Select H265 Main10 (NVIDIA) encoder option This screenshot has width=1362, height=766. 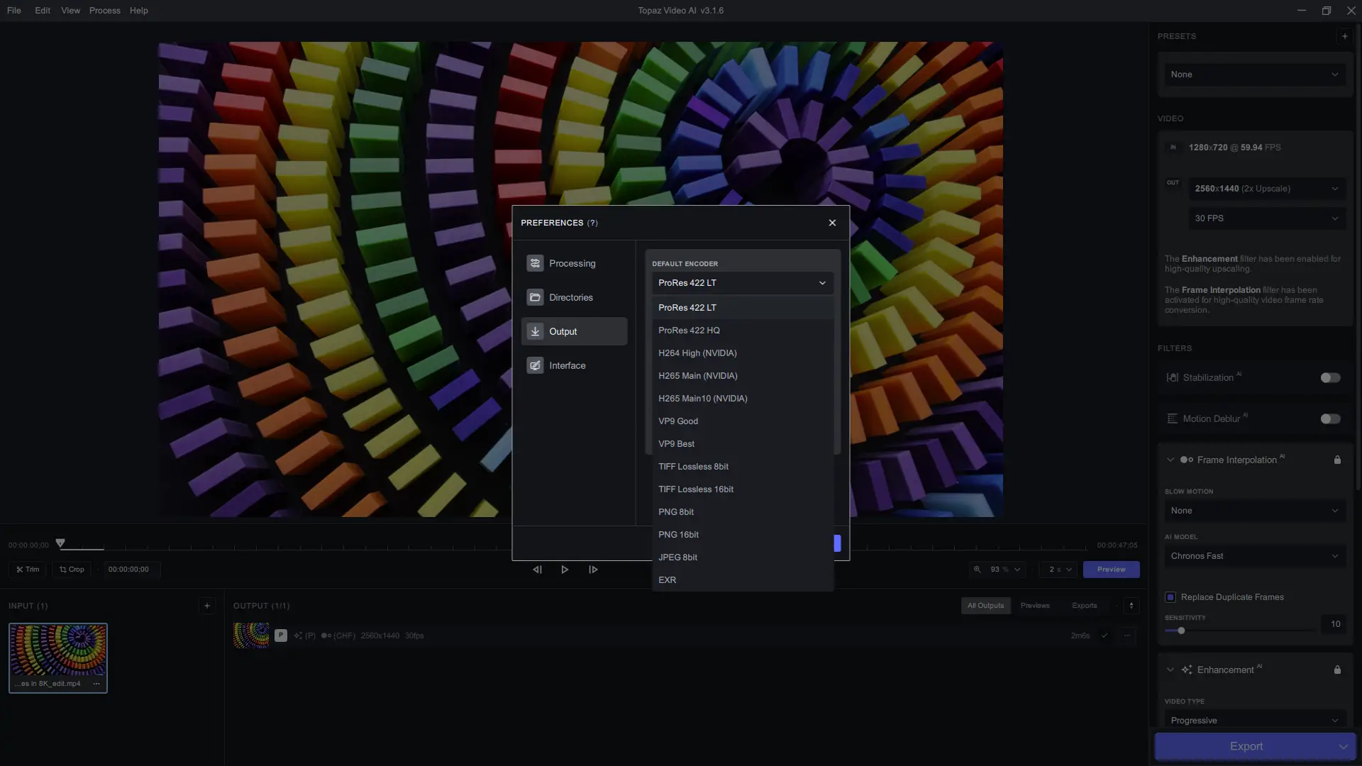click(702, 399)
